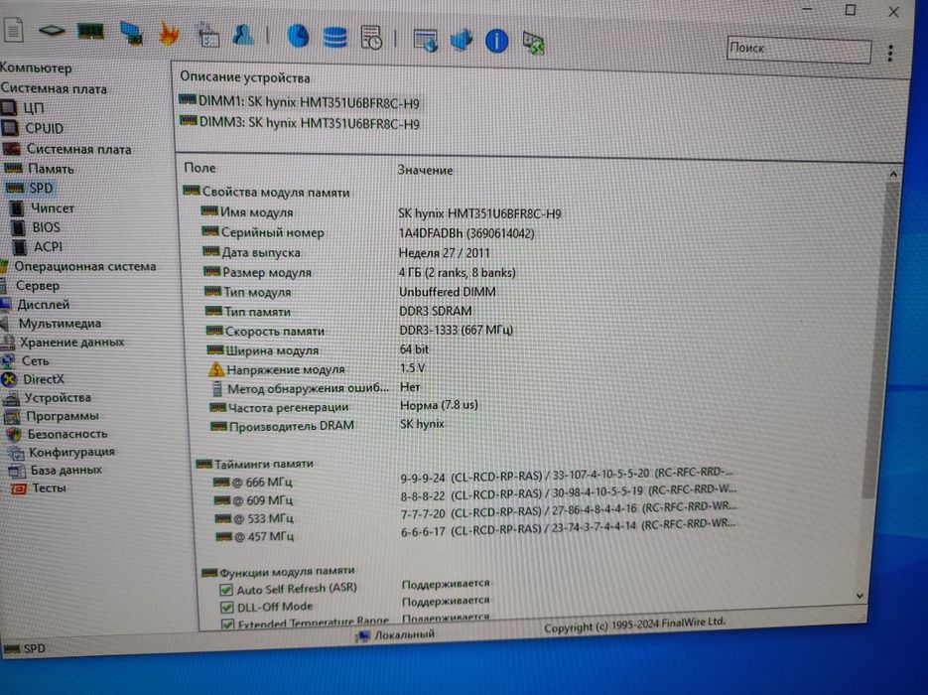
Task: Select the Серийный номер row
Action: click(368, 232)
